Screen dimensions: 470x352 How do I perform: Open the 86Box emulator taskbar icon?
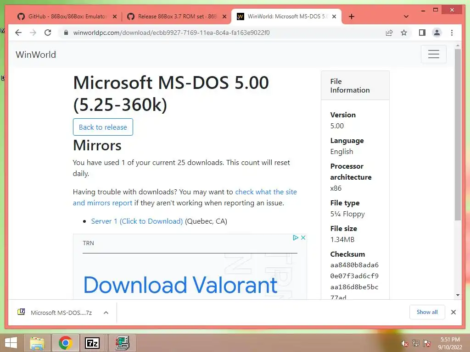click(x=122, y=343)
